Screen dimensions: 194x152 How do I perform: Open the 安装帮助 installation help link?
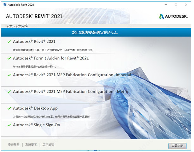[x=14, y=145]
